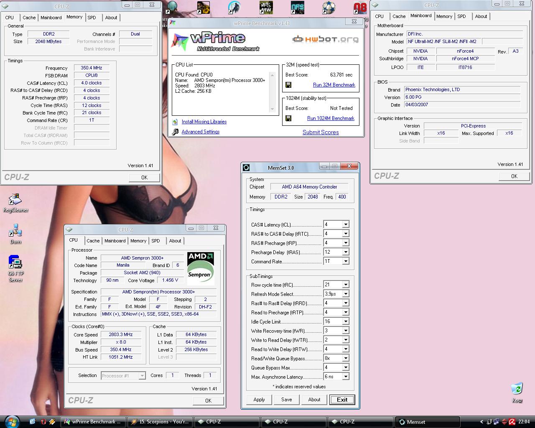Click the Install Missing Libraries icon in wPrime
Image resolution: width=535 pixels, height=428 pixels.
[175, 122]
